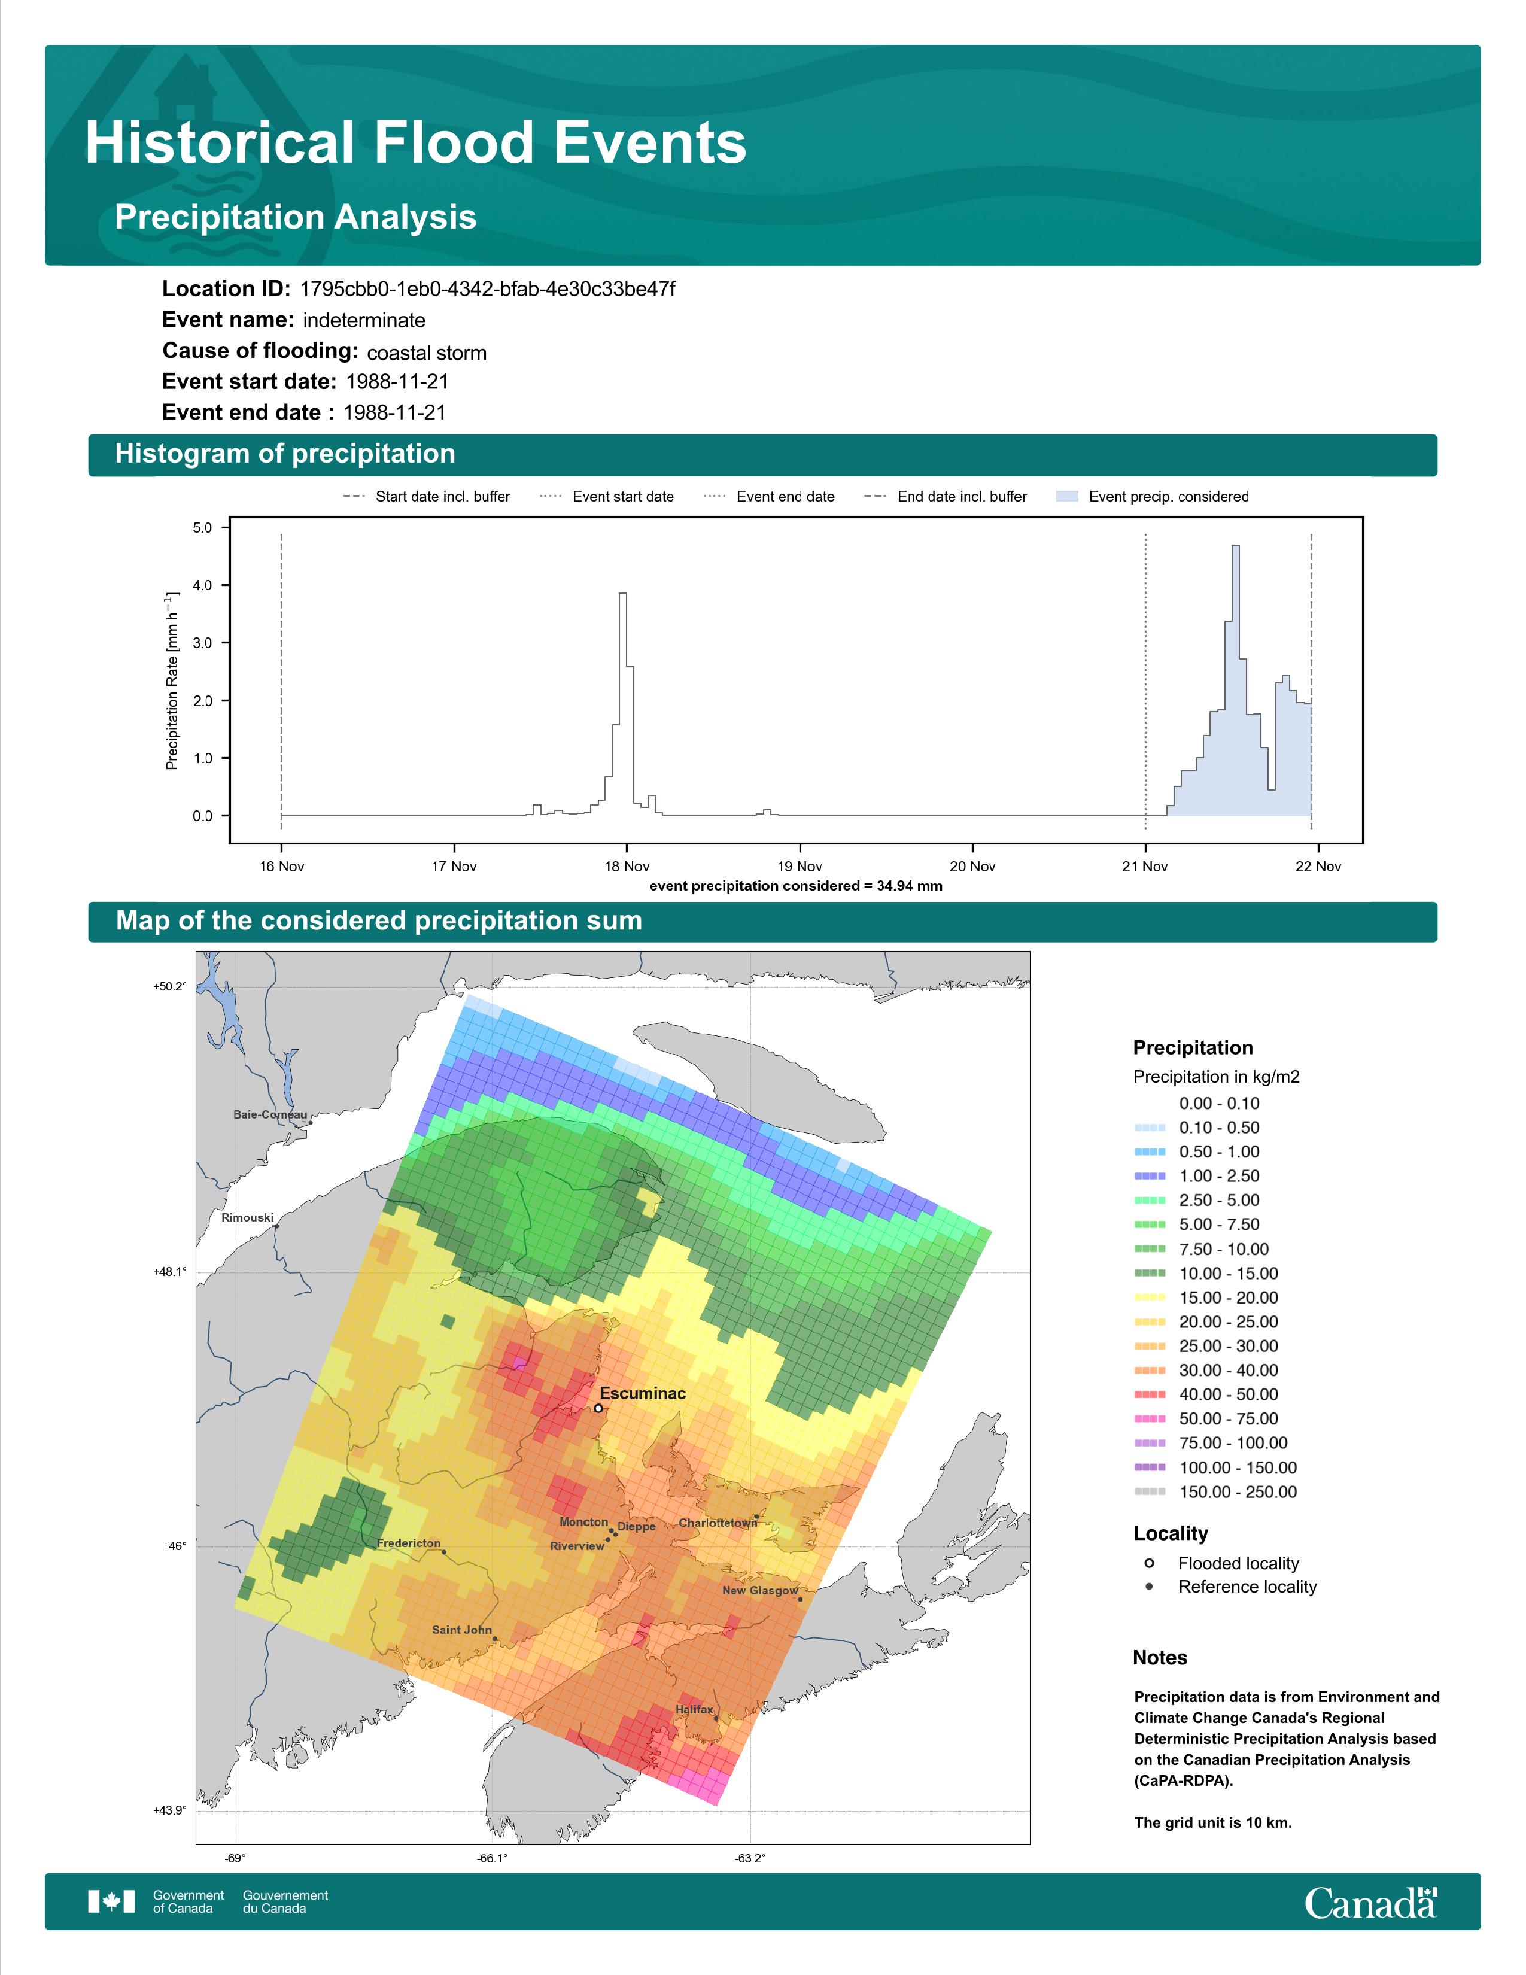Click The grid unit is 10 km note
Image resolution: width=1526 pixels, height=1975 pixels.
1213,1822
